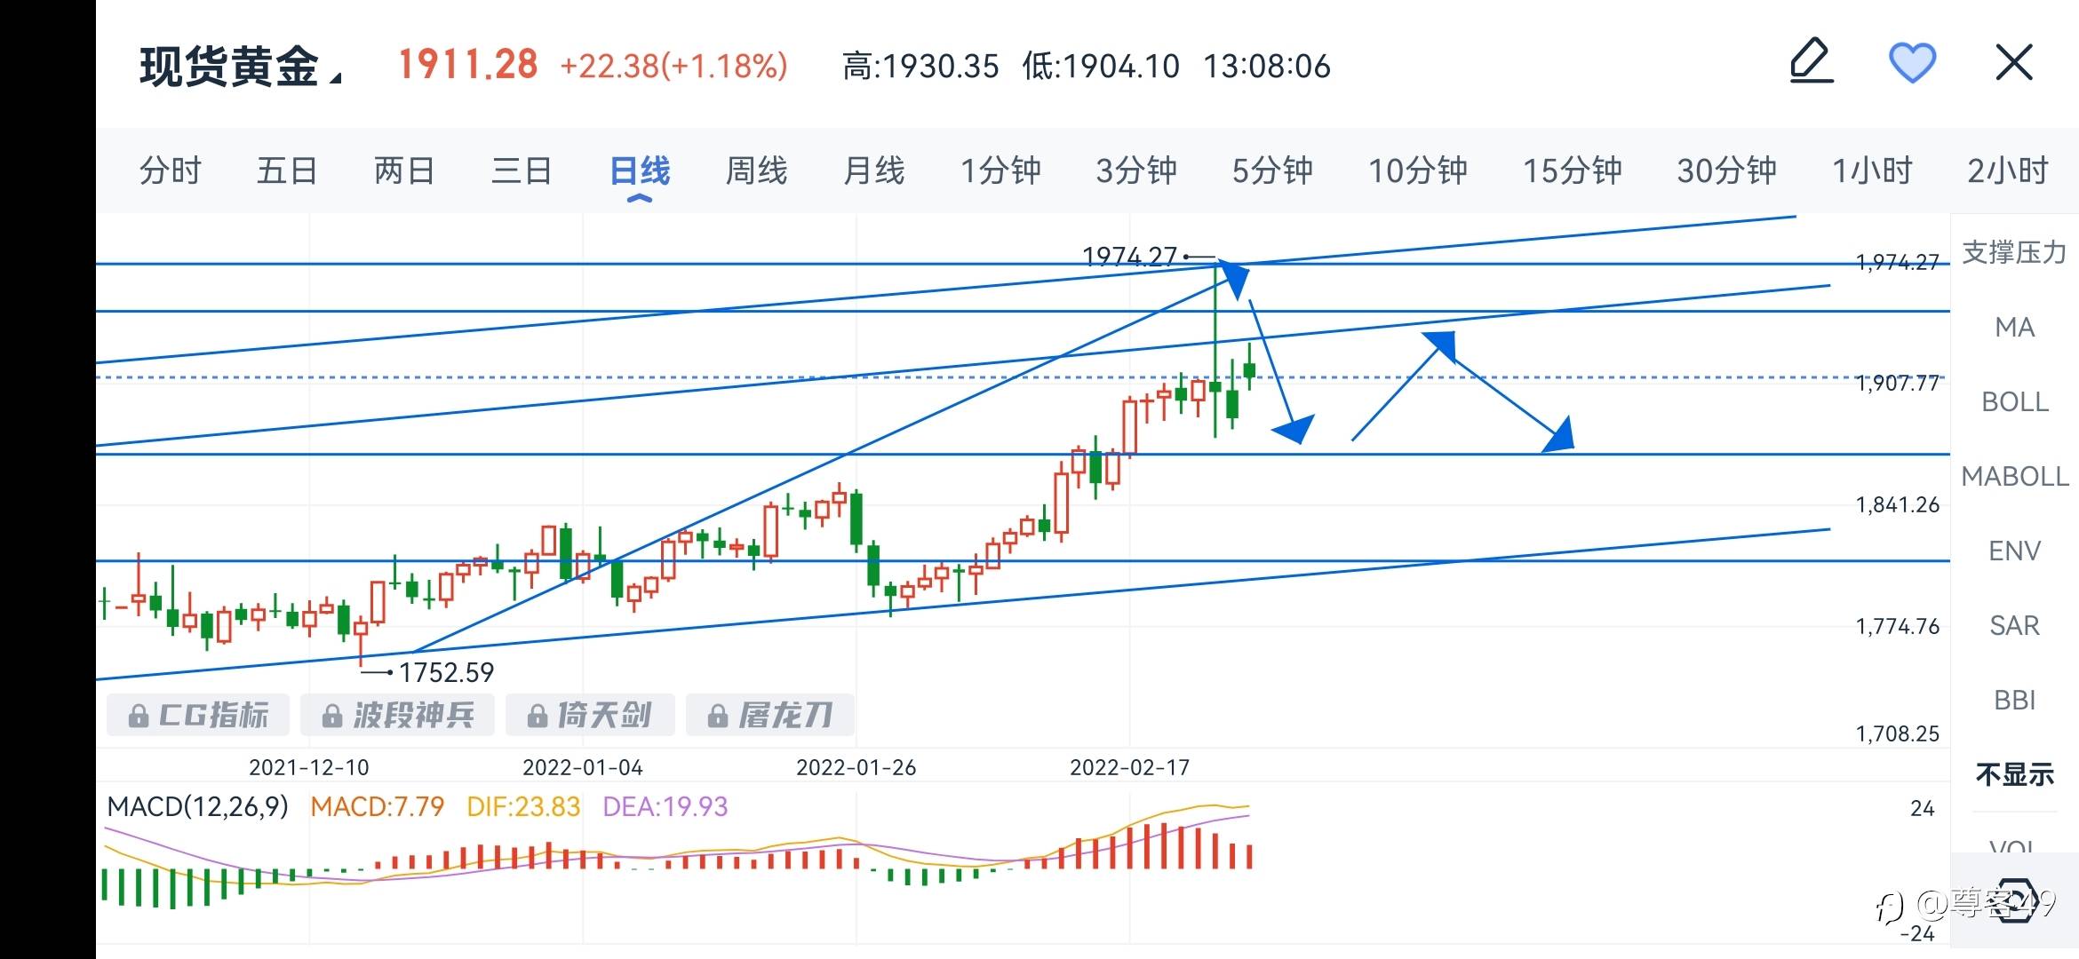Tap the 1974.27 high candlestick marker
The image size is (2079, 959).
[x=1129, y=257]
